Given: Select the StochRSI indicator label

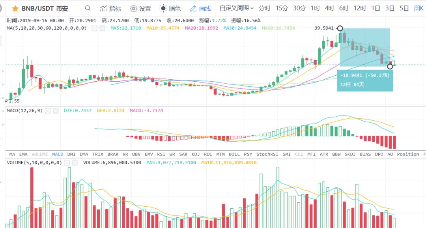Looking at the screenshot, I should (x=267, y=154).
